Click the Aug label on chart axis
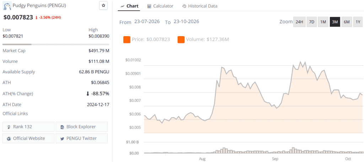Viewport: 364px width, 162px height. pos(202,159)
